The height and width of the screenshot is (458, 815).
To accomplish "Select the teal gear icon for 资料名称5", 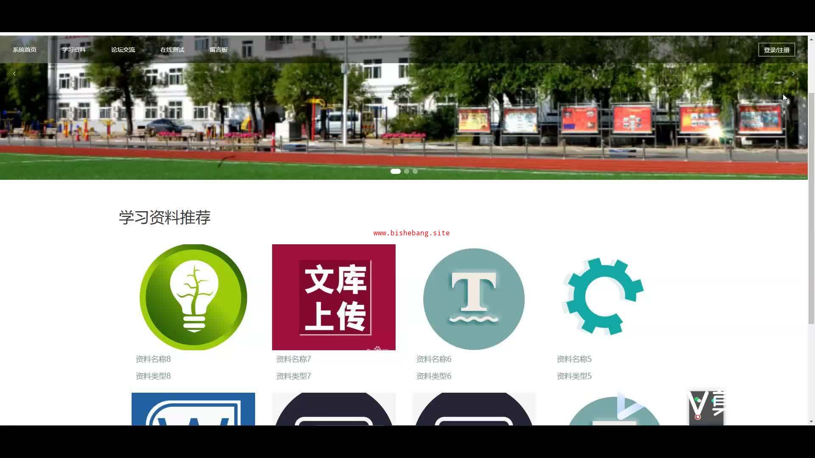I will [x=604, y=296].
